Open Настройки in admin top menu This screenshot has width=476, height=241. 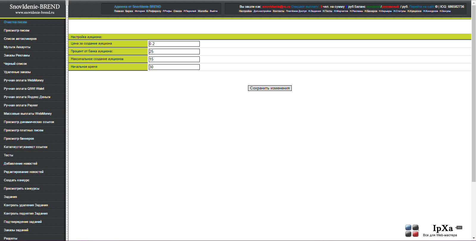point(245,11)
